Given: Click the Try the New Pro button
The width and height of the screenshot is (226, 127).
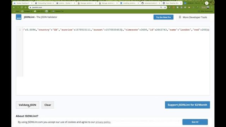Looking at the screenshot, I should coord(163,17).
